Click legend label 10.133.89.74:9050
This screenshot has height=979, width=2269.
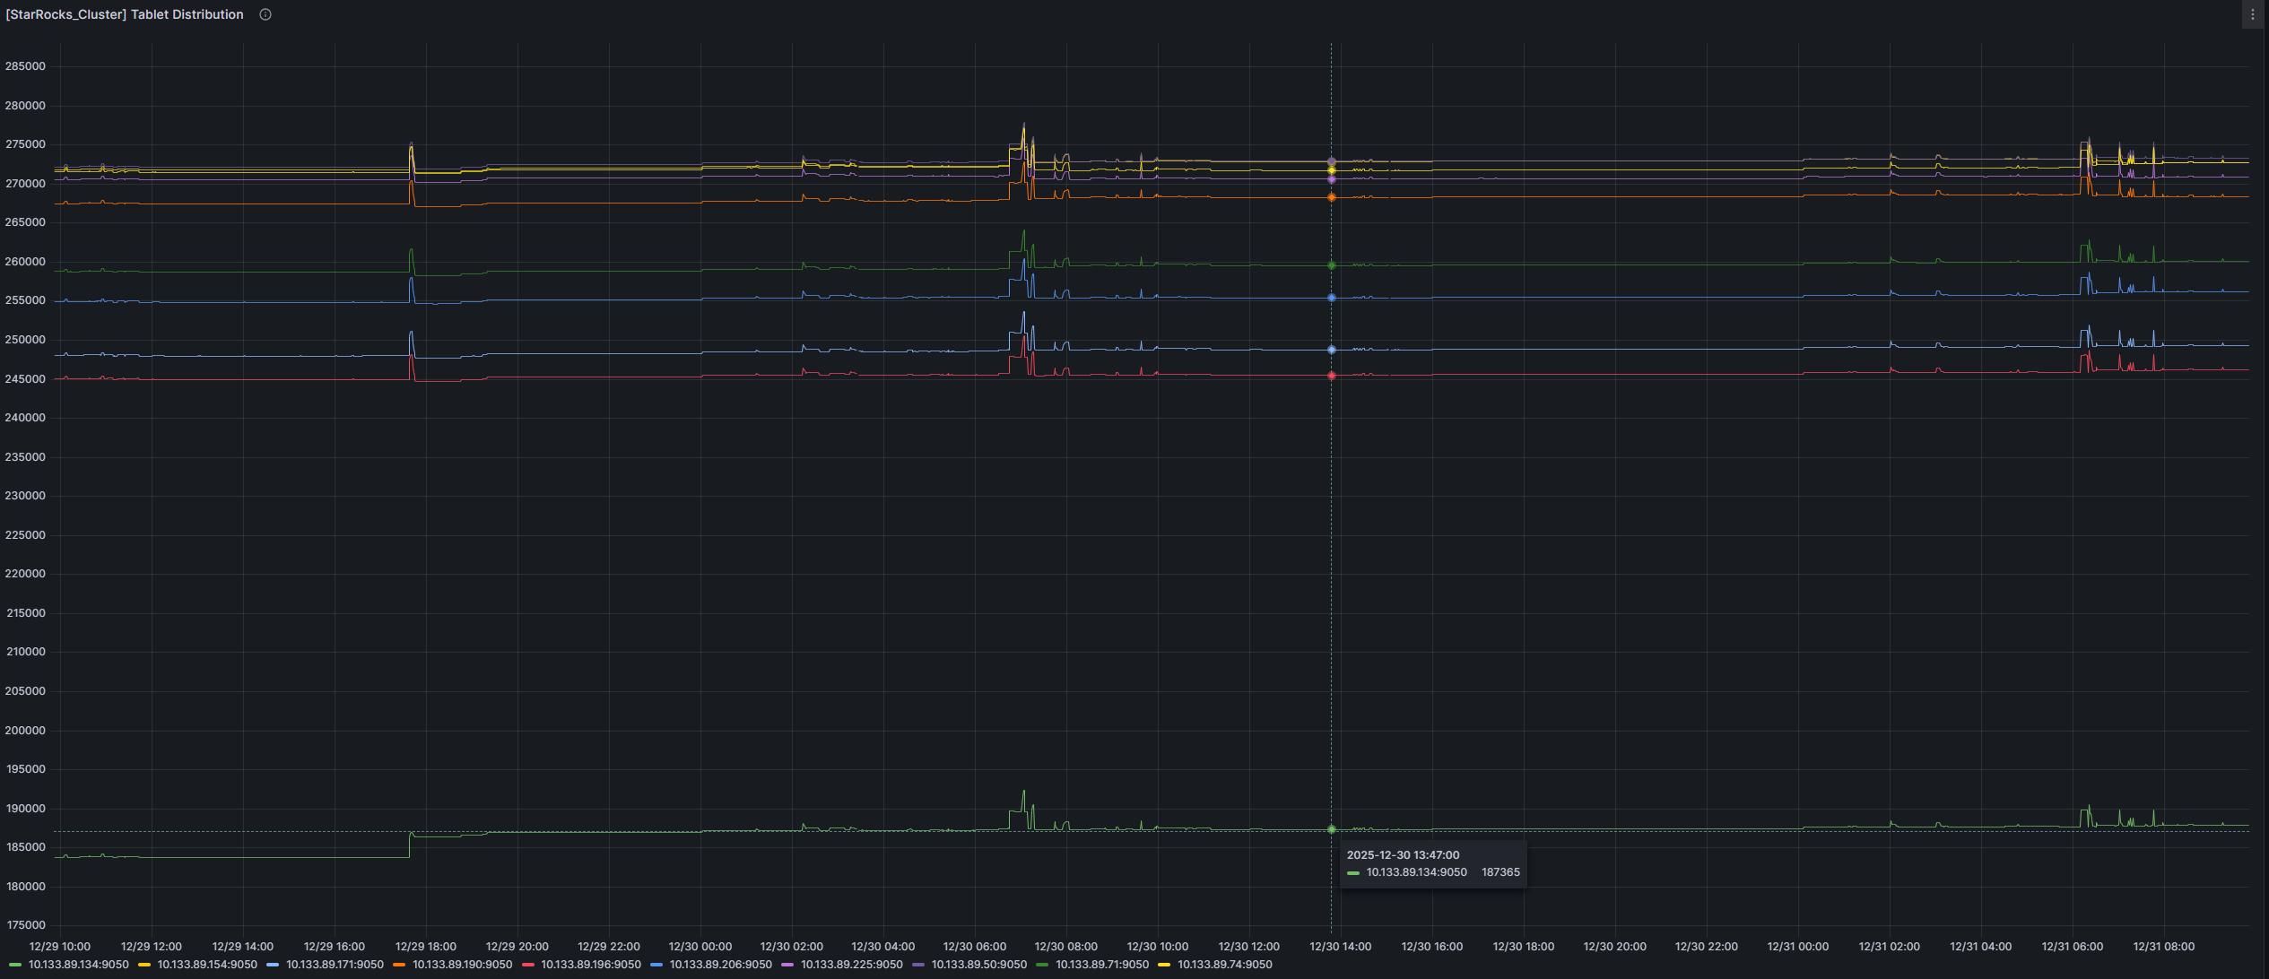(1224, 965)
